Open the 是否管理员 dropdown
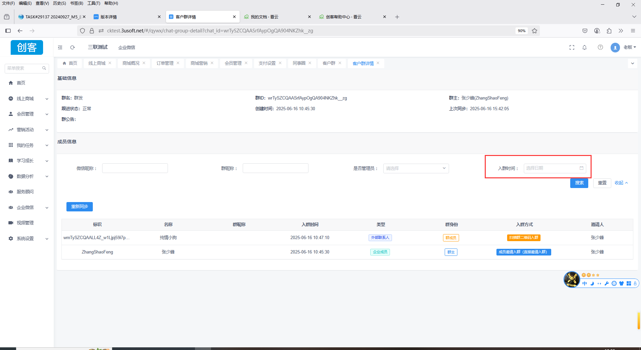The width and height of the screenshot is (641, 350). [416, 168]
